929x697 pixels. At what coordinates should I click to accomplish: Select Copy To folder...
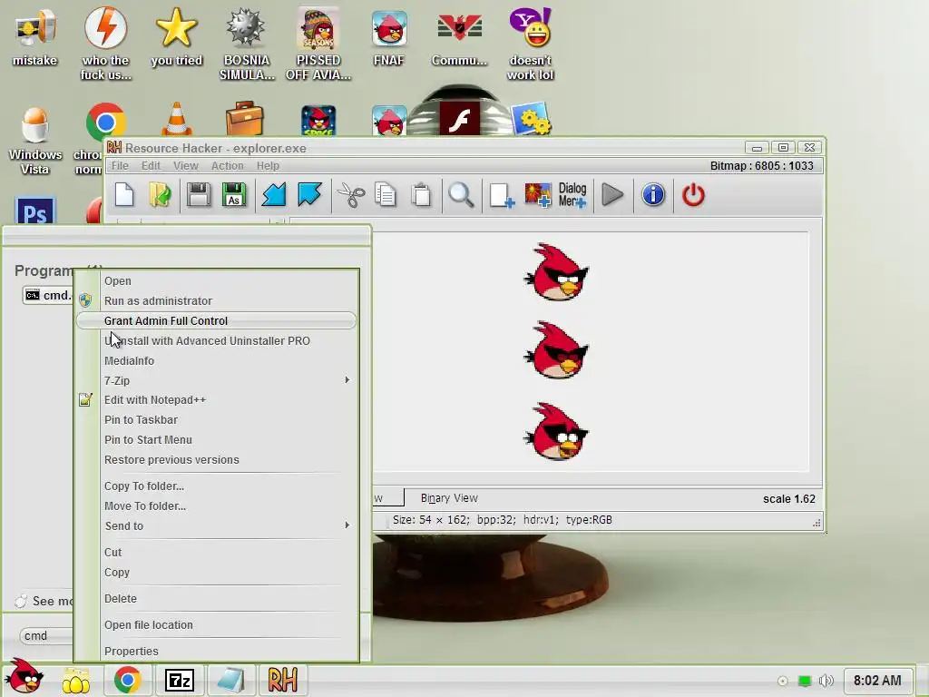pos(216,486)
